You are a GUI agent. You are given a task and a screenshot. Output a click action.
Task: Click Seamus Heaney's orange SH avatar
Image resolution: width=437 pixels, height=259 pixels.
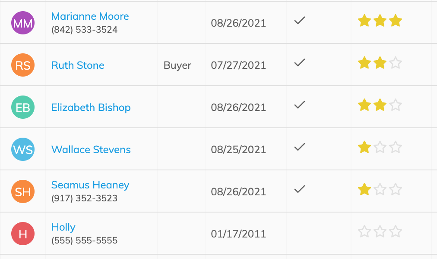(x=23, y=191)
